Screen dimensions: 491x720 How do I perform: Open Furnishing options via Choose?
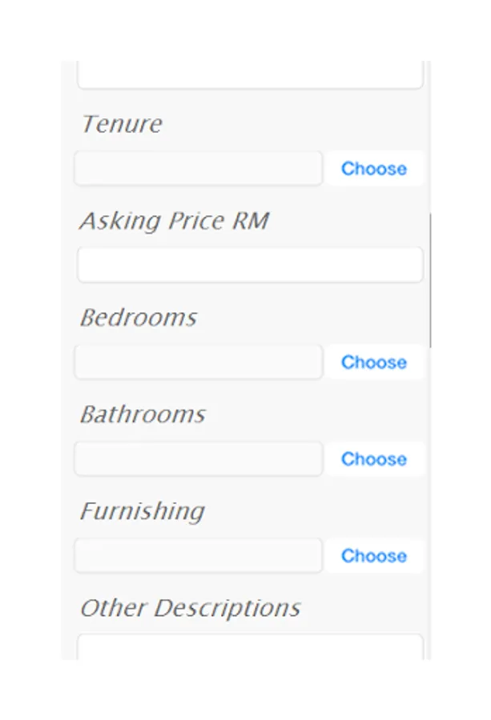pyautogui.click(x=373, y=556)
